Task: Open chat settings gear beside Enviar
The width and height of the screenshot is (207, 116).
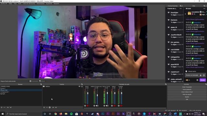Action: (197, 80)
